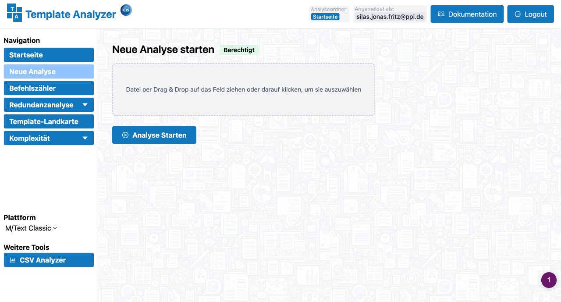561x302 pixels.
Task: Click the bar chart icon beside CSV Analyzer
Action: click(13, 260)
